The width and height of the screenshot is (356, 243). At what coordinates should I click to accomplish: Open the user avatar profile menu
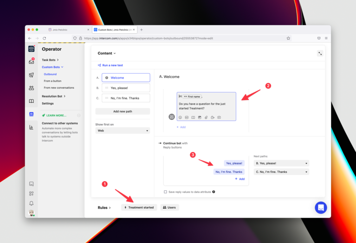pyautogui.click(x=32, y=212)
